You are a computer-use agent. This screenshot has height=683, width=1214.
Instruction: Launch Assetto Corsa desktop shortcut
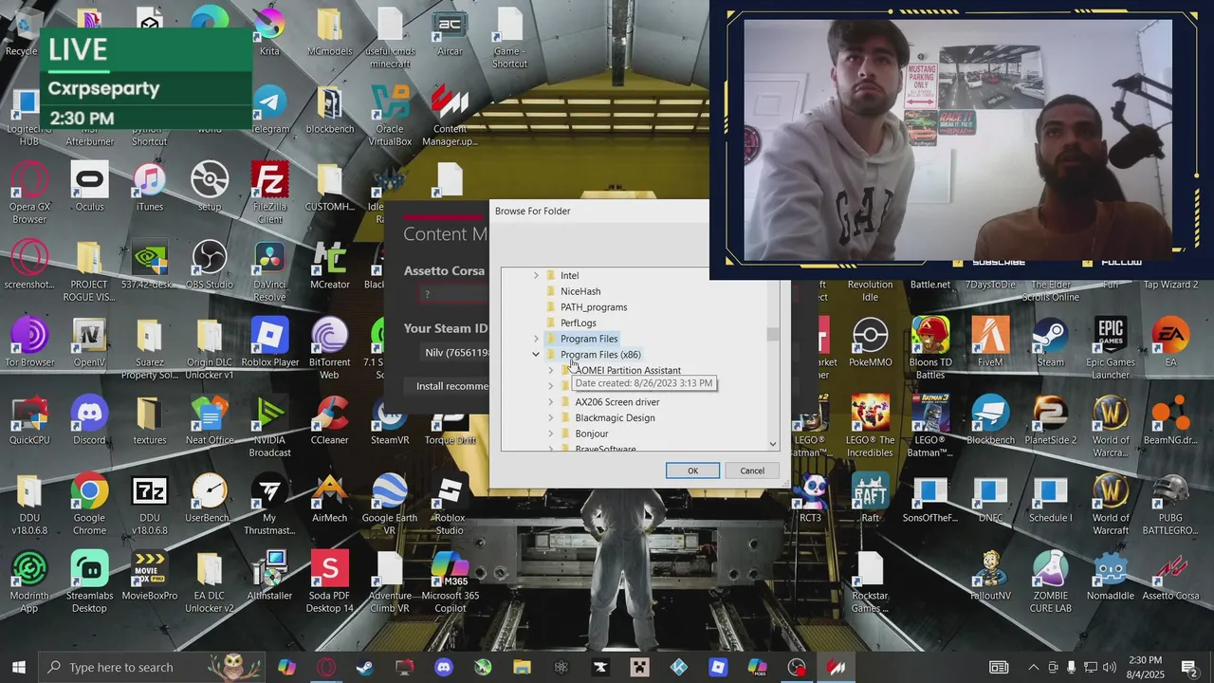point(1170,576)
